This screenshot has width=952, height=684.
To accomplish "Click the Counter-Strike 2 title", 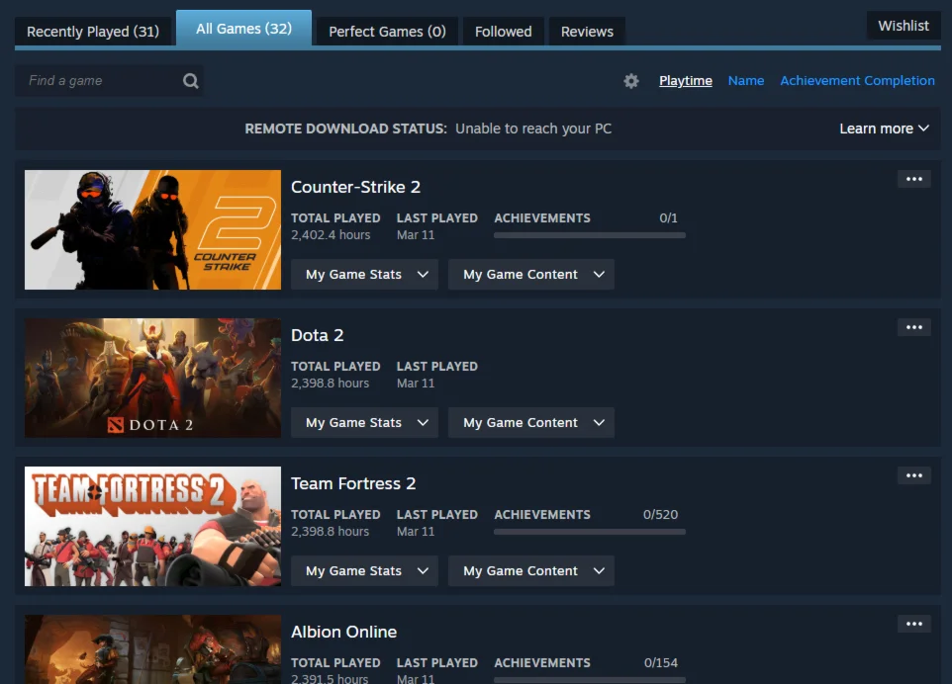I will (x=356, y=187).
